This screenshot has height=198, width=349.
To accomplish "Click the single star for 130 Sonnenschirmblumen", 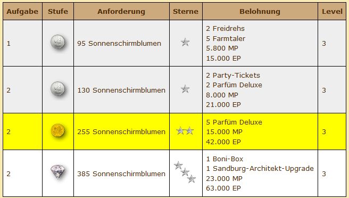I will coord(185,89).
